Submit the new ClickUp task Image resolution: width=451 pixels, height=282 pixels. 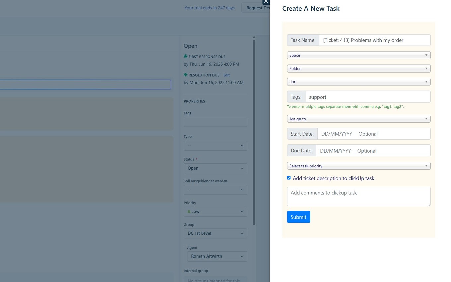pos(298,217)
